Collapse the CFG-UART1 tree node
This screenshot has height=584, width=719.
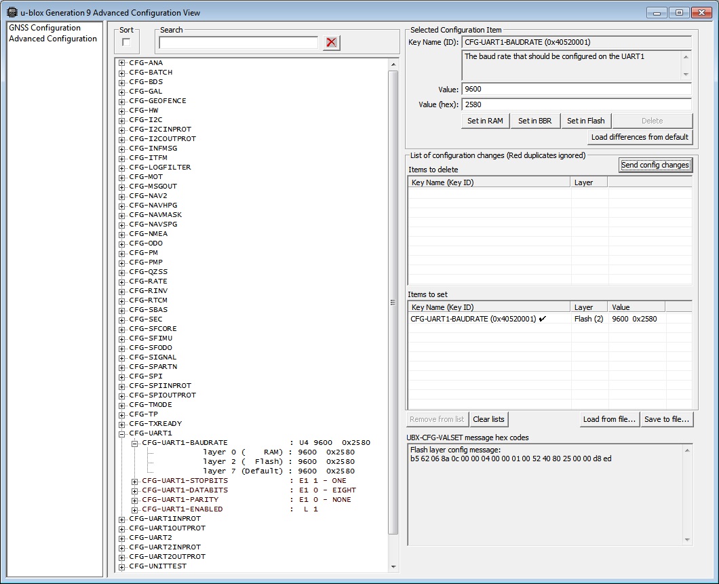122,433
